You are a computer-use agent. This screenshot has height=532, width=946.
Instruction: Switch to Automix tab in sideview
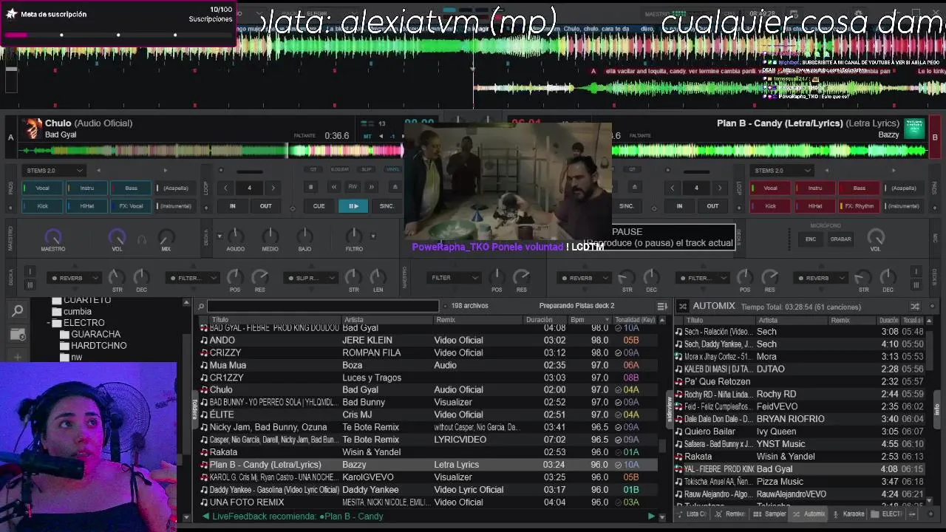(809, 514)
